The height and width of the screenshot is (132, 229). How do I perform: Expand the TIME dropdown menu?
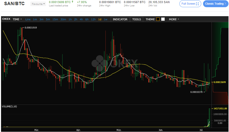(17, 19)
